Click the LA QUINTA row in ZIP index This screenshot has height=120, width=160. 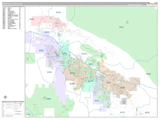12,17
